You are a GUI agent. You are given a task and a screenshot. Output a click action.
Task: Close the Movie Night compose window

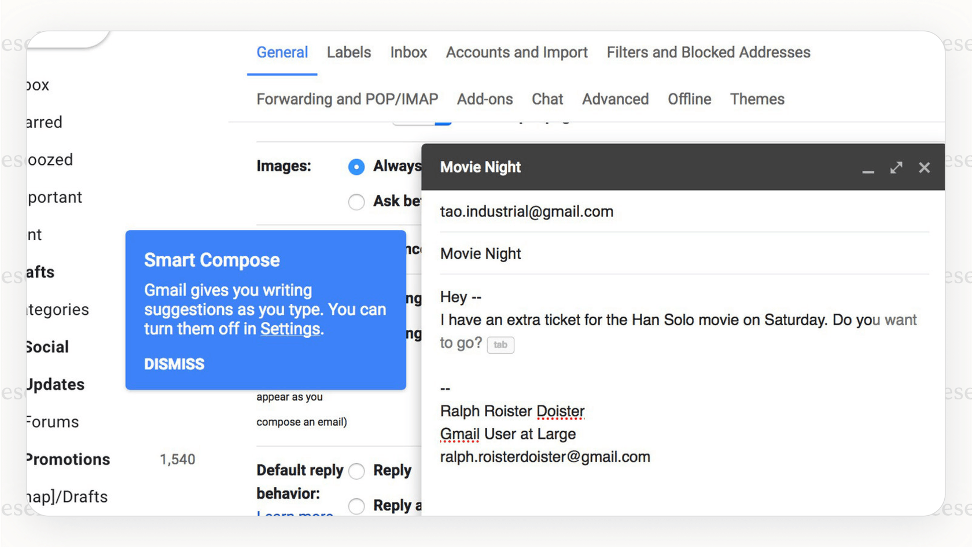click(x=924, y=168)
